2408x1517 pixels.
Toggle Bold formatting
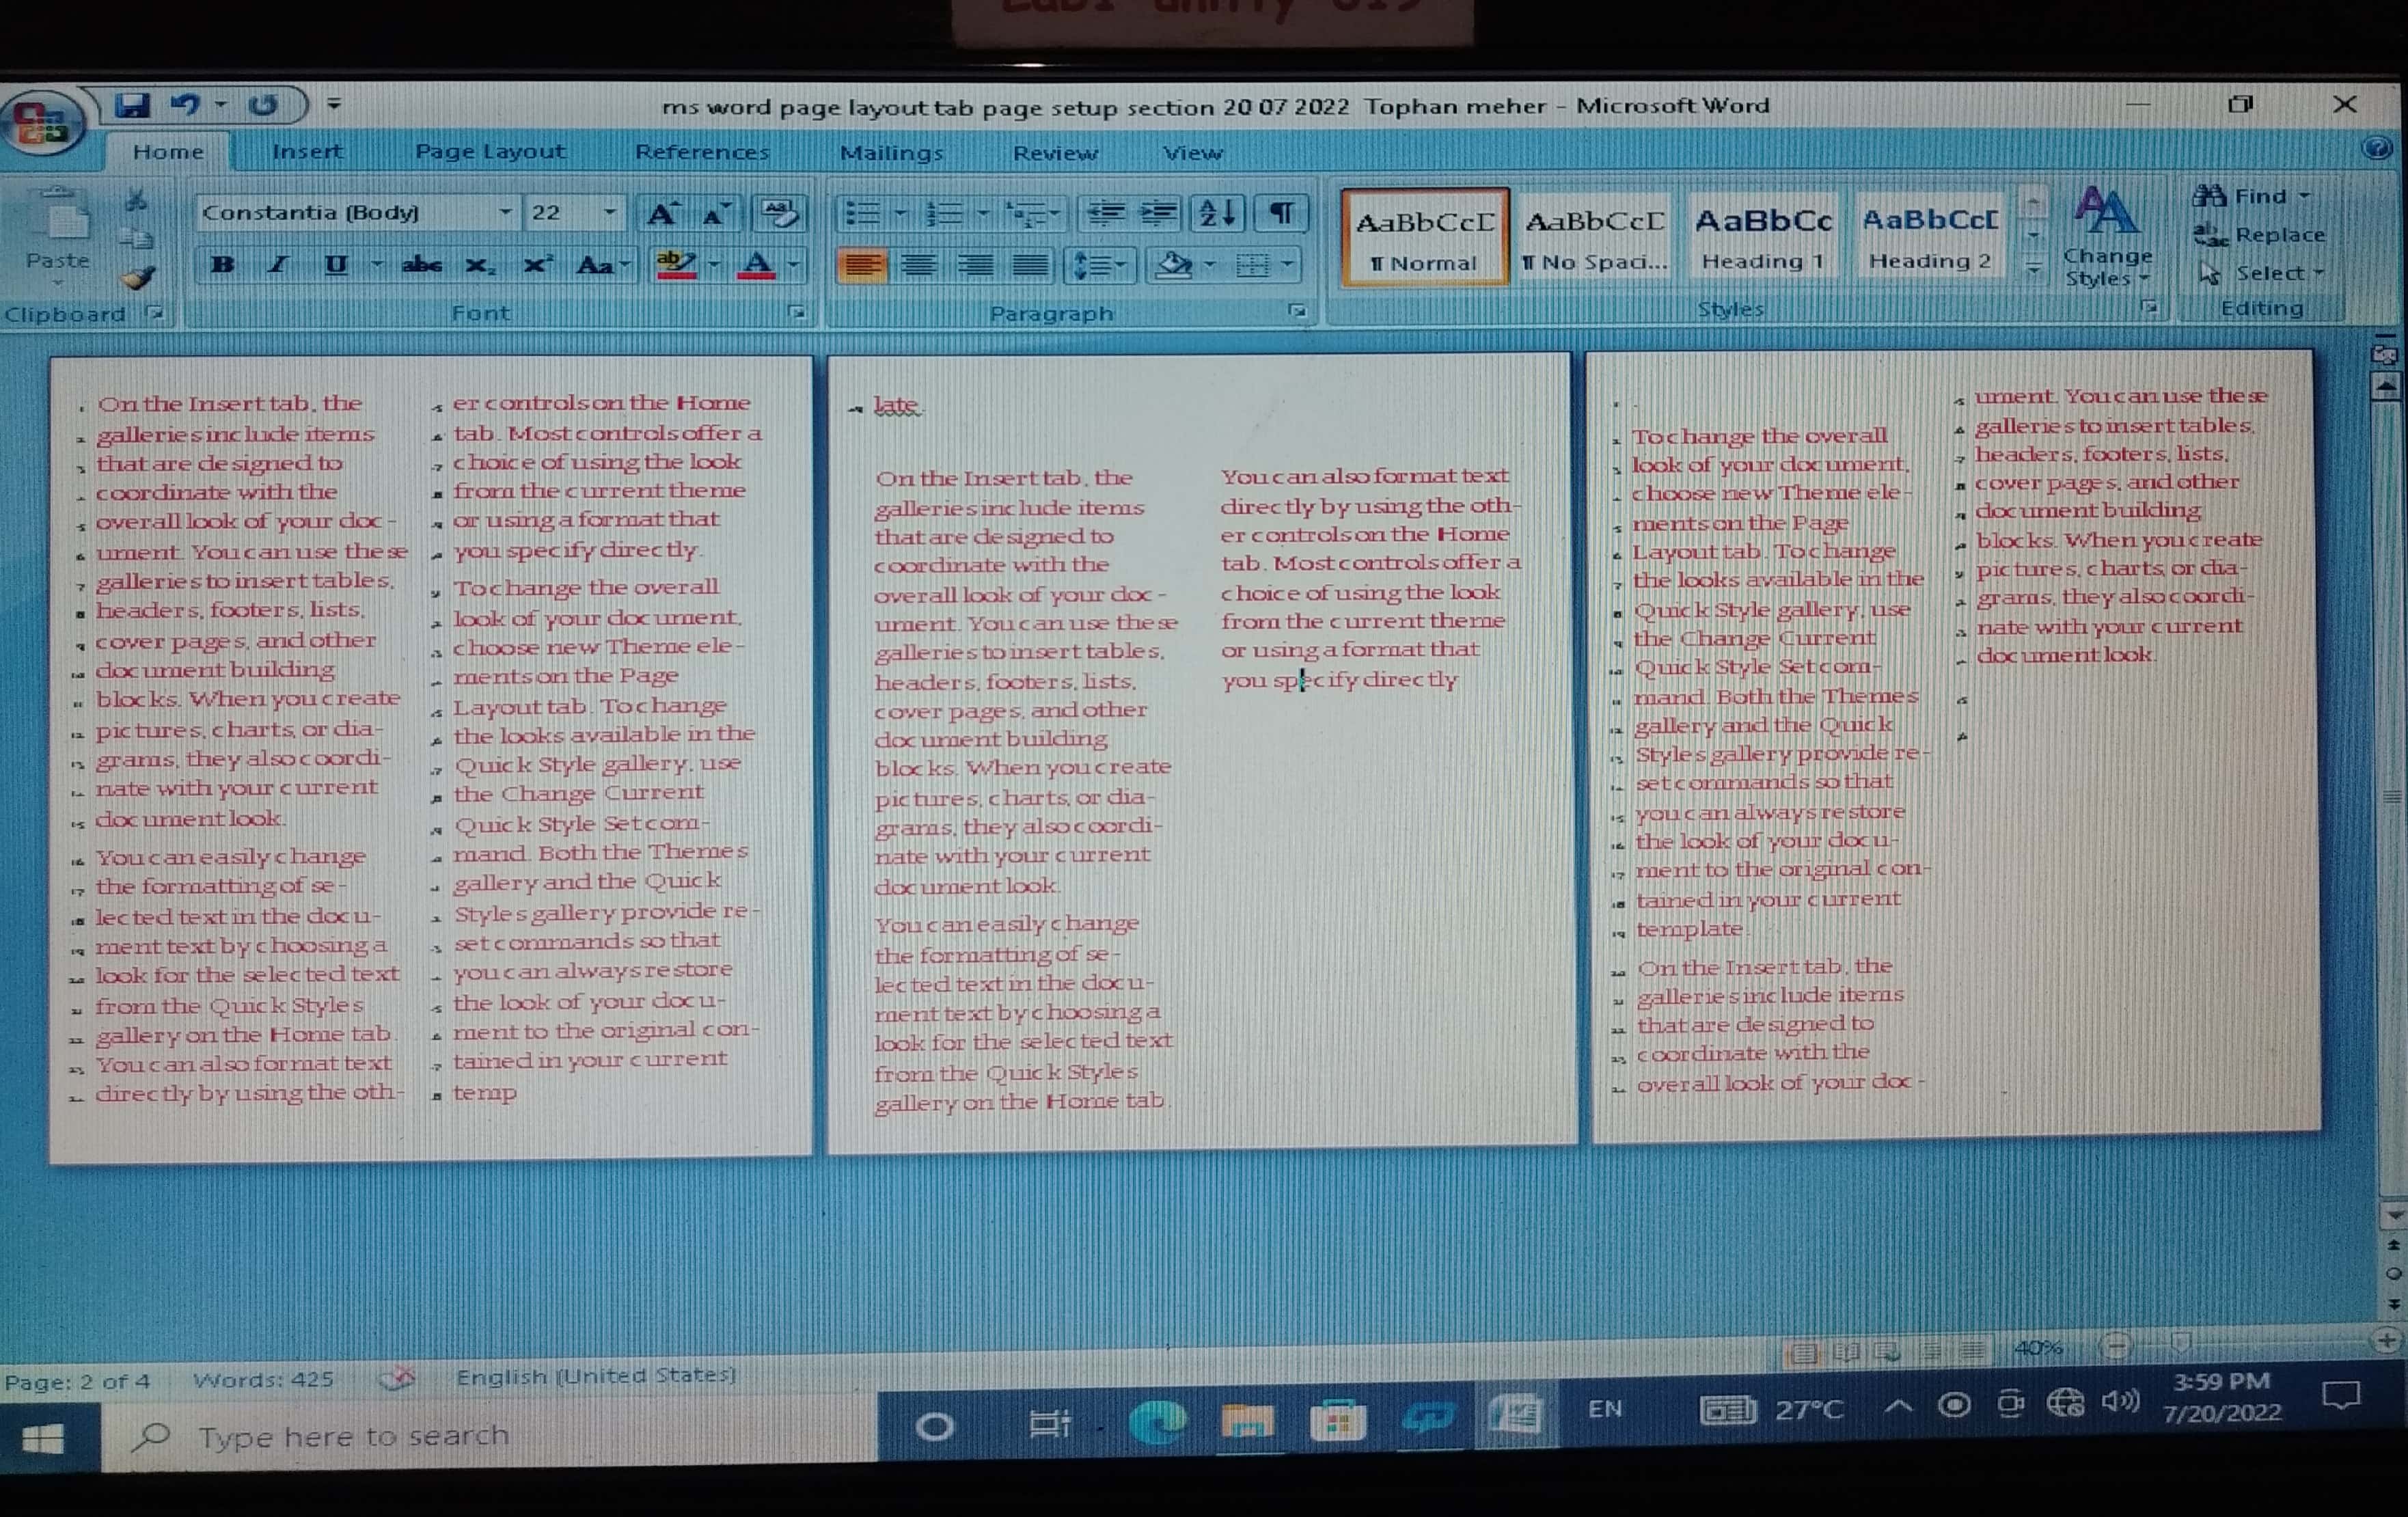click(223, 265)
